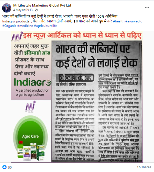The image size is (154, 172).
Task: Show the 16 shares list
Action: pos(144,167)
